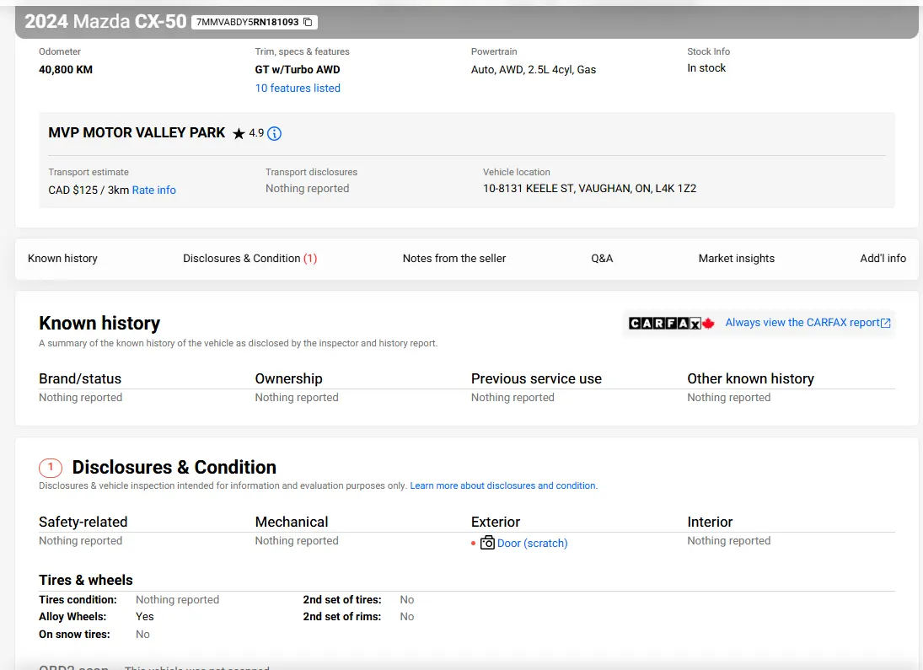Select the 2024 Mazda CX-50 title

click(x=105, y=21)
